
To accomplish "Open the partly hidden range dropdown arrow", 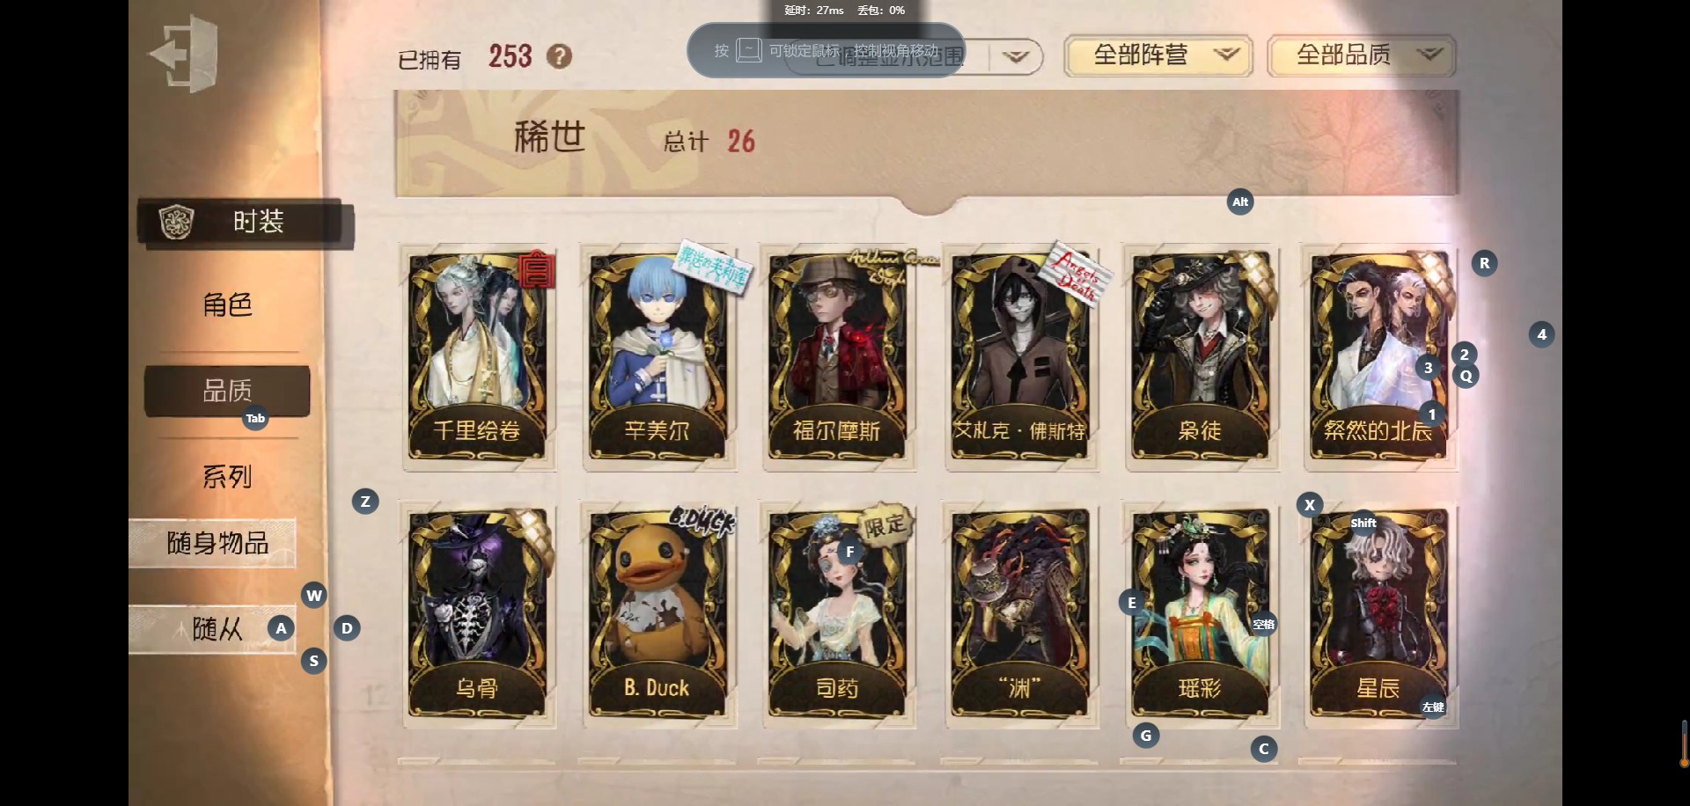I will (1016, 57).
